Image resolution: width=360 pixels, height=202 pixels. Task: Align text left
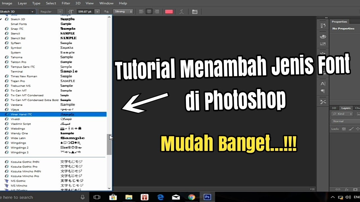[x=141, y=12]
